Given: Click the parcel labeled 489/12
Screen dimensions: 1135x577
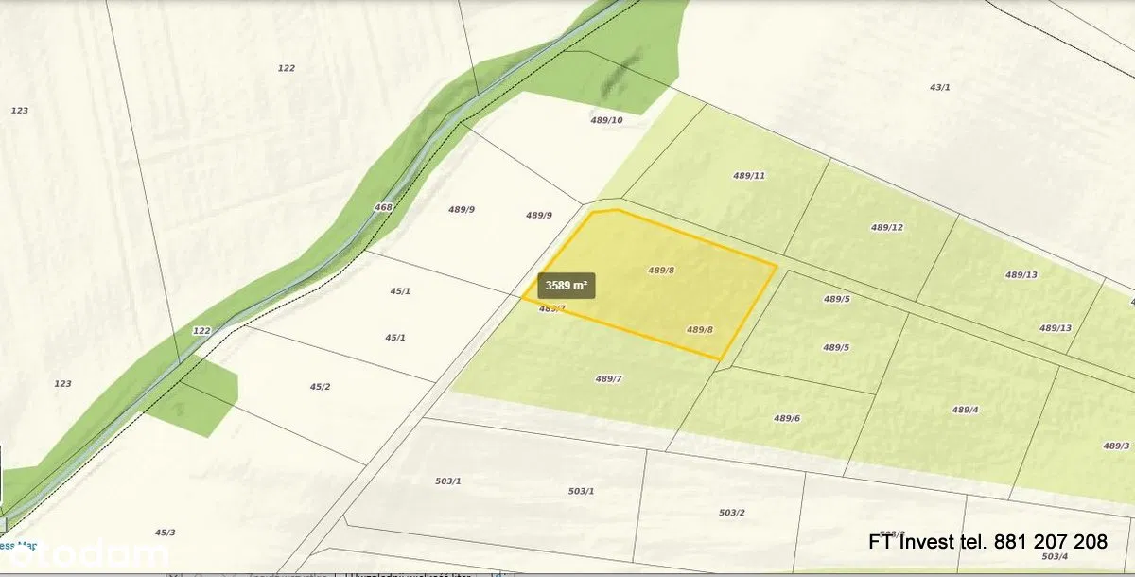Looking at the screenshot, I should (886, 228).
